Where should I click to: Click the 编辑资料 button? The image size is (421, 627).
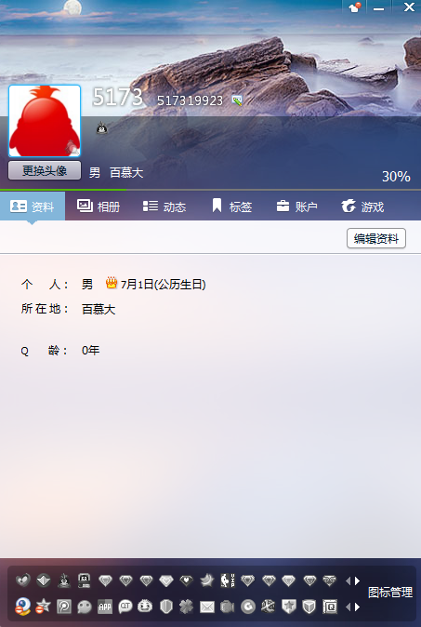[x=376, y=238]
